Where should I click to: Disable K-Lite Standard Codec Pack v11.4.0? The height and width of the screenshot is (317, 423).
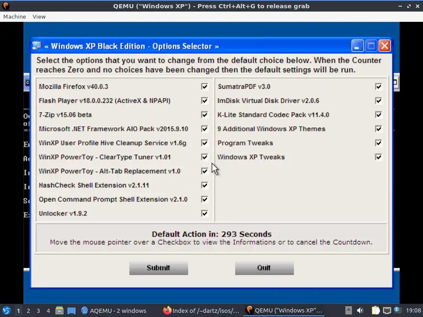point(378,115)
